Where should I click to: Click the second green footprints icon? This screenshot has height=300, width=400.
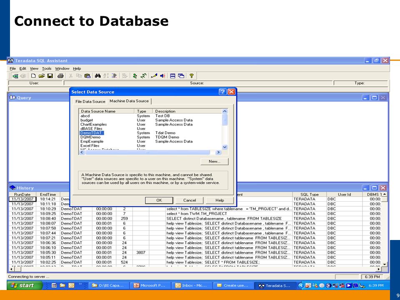tap(144, 76)
